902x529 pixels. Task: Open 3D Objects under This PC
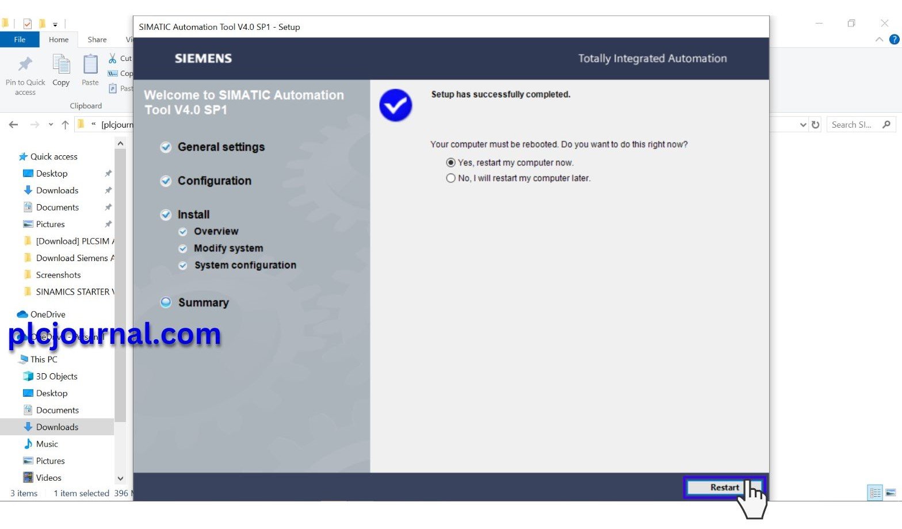[50, 377]
